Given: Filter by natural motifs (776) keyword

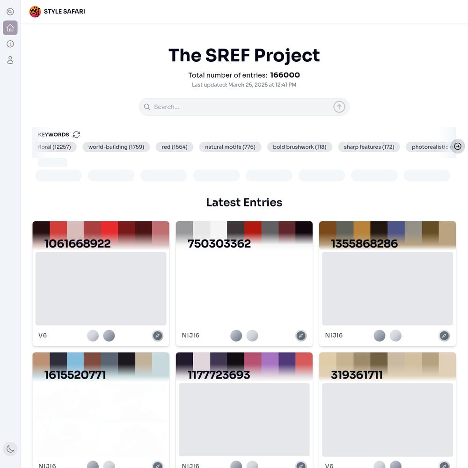Looking at the screenshot, I should tap(230, 147).
